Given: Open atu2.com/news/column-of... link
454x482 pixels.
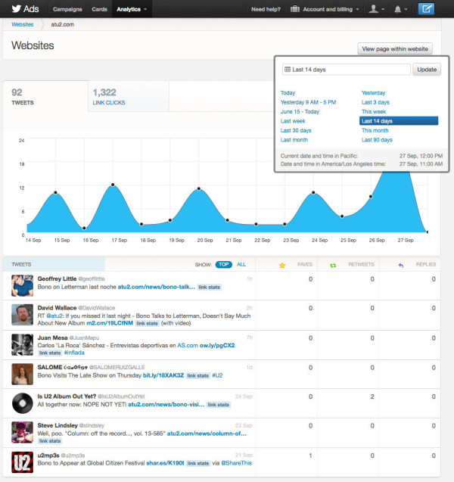Looking at the screenshot, I should 207,434.
